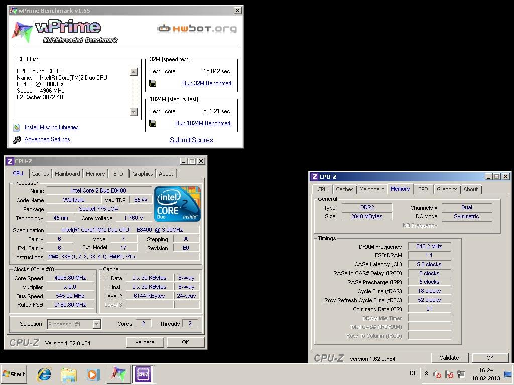Click the volume muted tray icon
This screenshot has width=514, height=385.
click(x=437, y=374)
